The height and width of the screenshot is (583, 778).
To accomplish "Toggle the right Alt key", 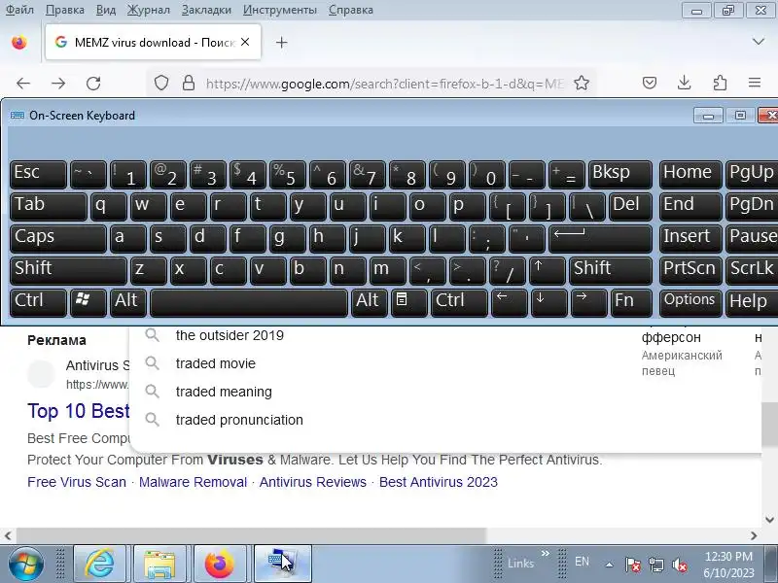I will pyautogui.click(x=370, y=303).
